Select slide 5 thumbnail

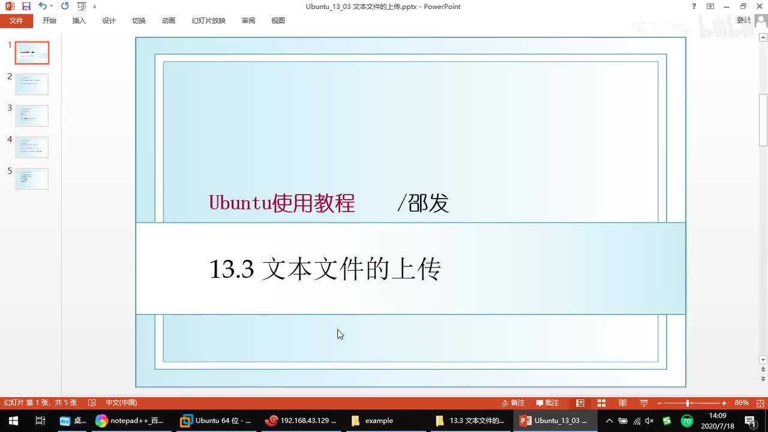click(32, 179)
